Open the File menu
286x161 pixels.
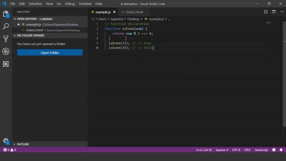(13, 4)
